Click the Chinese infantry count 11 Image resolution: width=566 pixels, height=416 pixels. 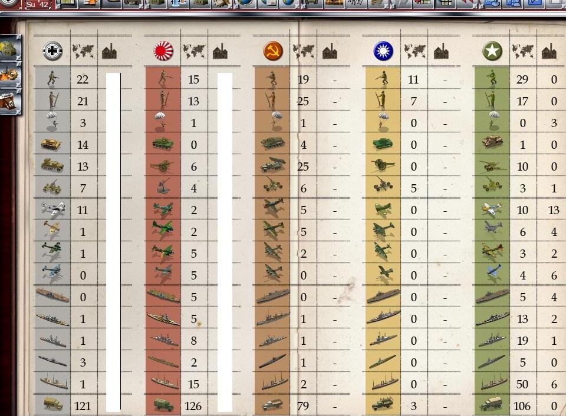coord(413,79)
